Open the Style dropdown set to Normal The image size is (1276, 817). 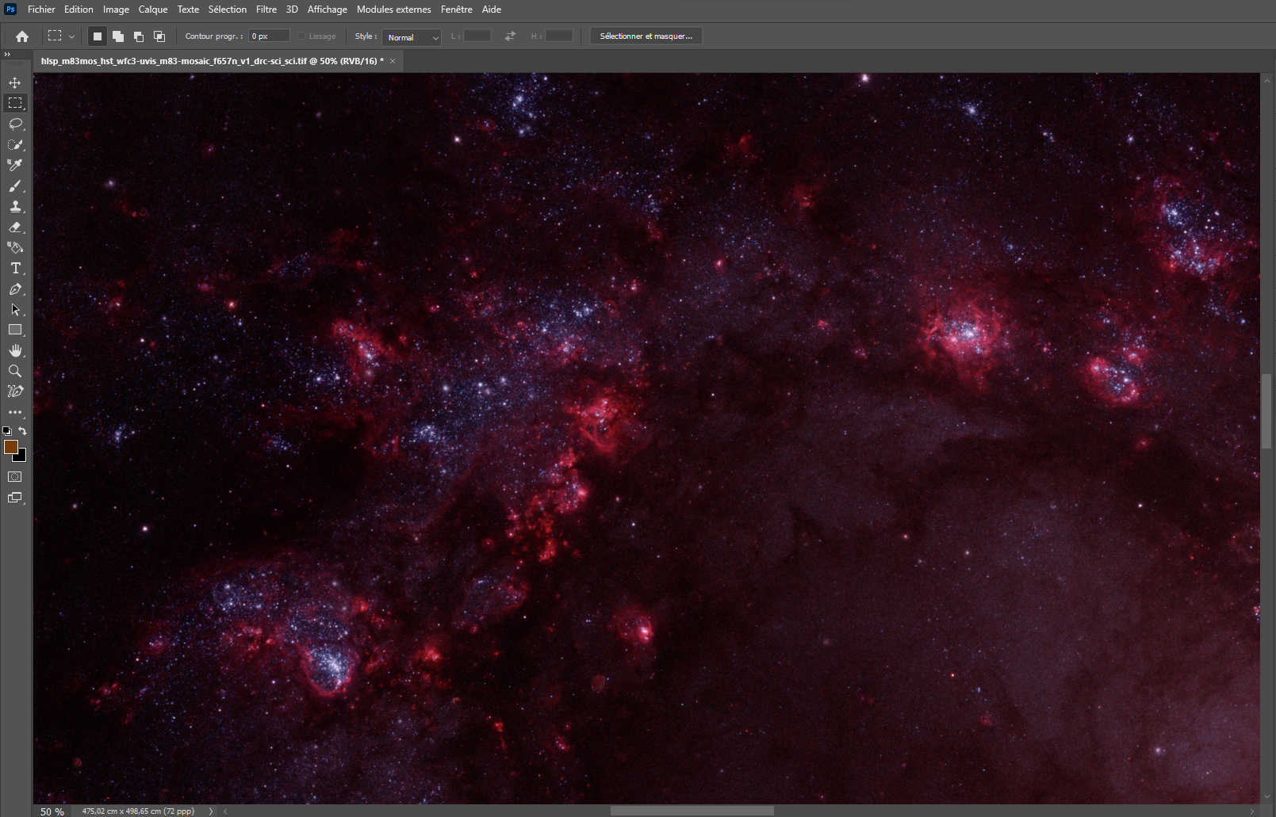412,37
